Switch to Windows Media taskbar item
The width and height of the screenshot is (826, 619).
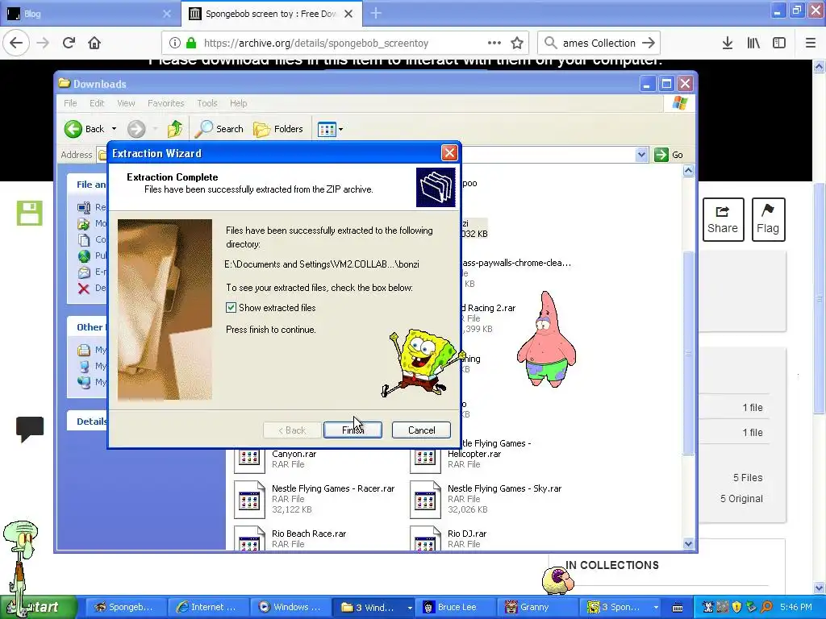(x=290, y=607)
